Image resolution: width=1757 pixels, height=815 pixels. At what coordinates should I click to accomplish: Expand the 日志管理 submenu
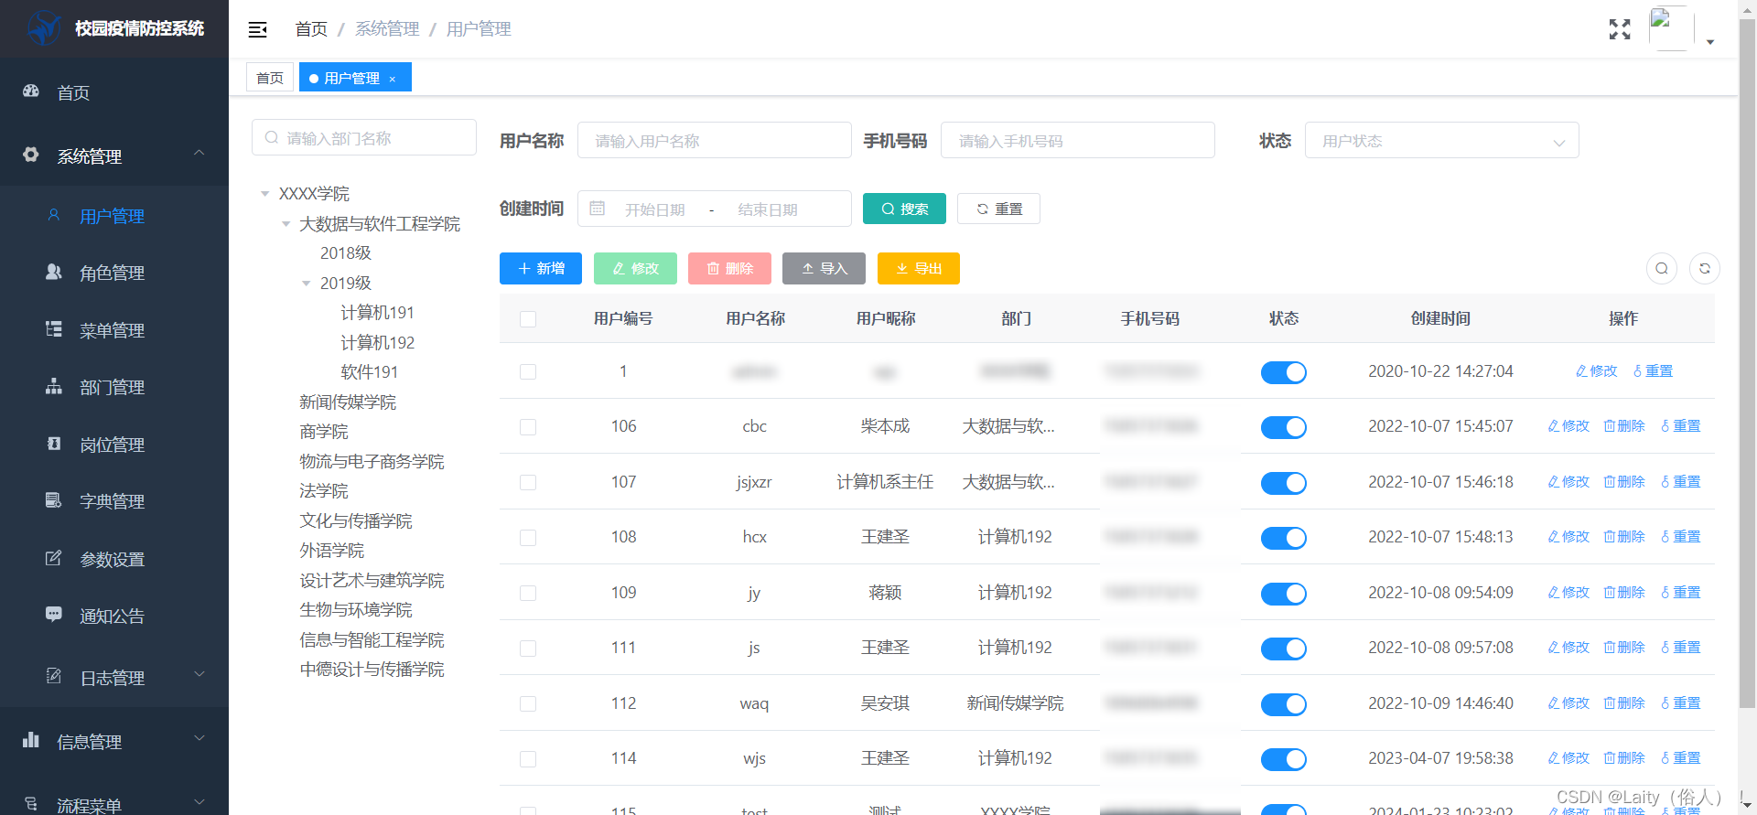tap(199, 675)
